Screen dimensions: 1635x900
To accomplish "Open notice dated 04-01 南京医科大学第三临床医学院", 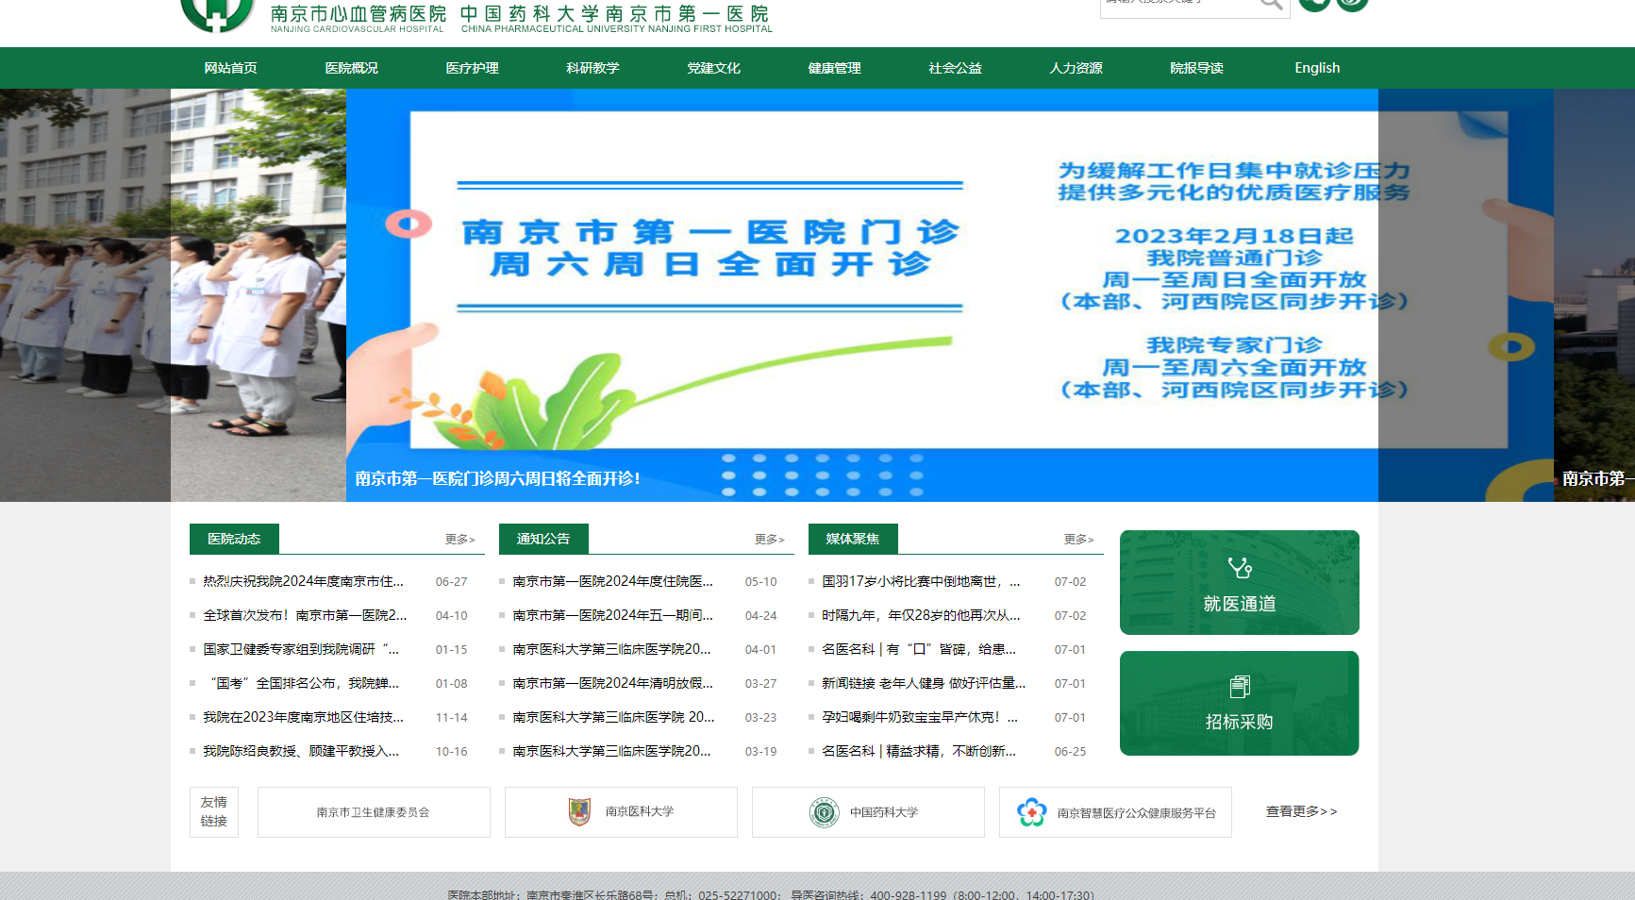I will (611, 649).
